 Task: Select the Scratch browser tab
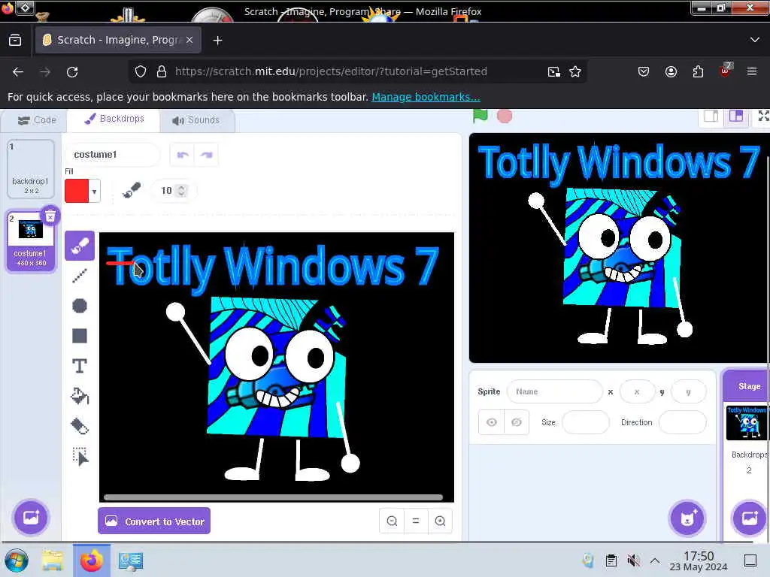click(x=118, y=40)
